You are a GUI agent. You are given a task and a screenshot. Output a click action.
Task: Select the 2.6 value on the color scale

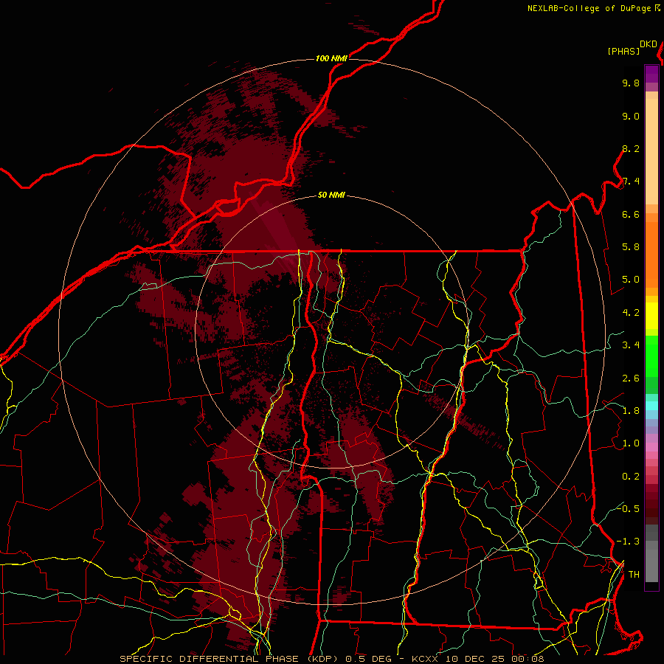tap(631, 378)
